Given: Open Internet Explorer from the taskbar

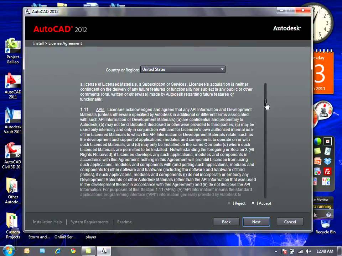Looking at the screenshot, I should [x=58, y=251].
